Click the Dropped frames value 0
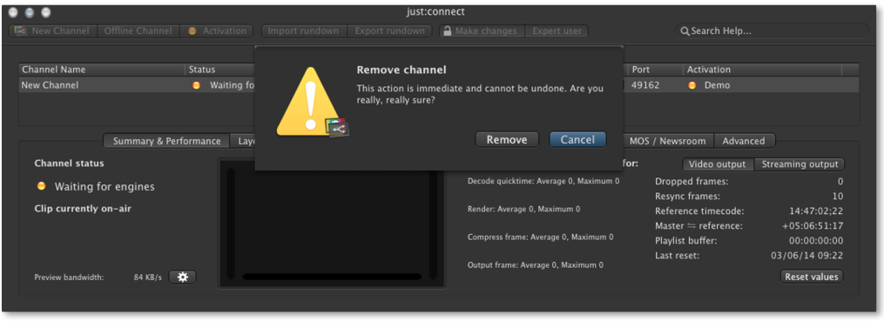Screen dimensions: 884x321 (840, 181)
